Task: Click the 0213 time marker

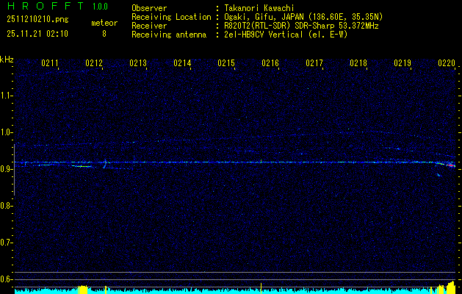Action: tap(138, 62)
